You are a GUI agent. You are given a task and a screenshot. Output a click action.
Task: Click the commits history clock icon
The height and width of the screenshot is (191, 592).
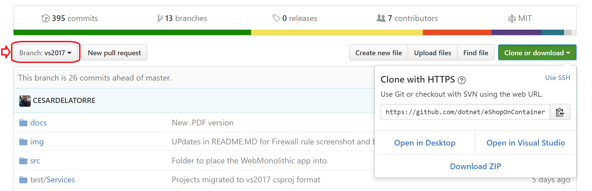coord(45,18)
